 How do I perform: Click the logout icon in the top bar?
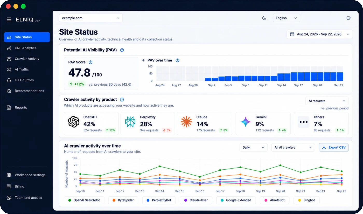click(x=348, y=18)
